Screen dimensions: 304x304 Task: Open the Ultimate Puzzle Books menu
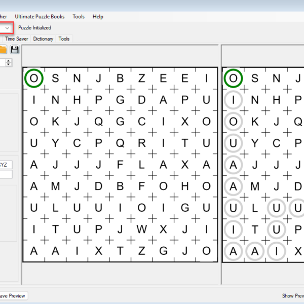(x=43, y=17)
